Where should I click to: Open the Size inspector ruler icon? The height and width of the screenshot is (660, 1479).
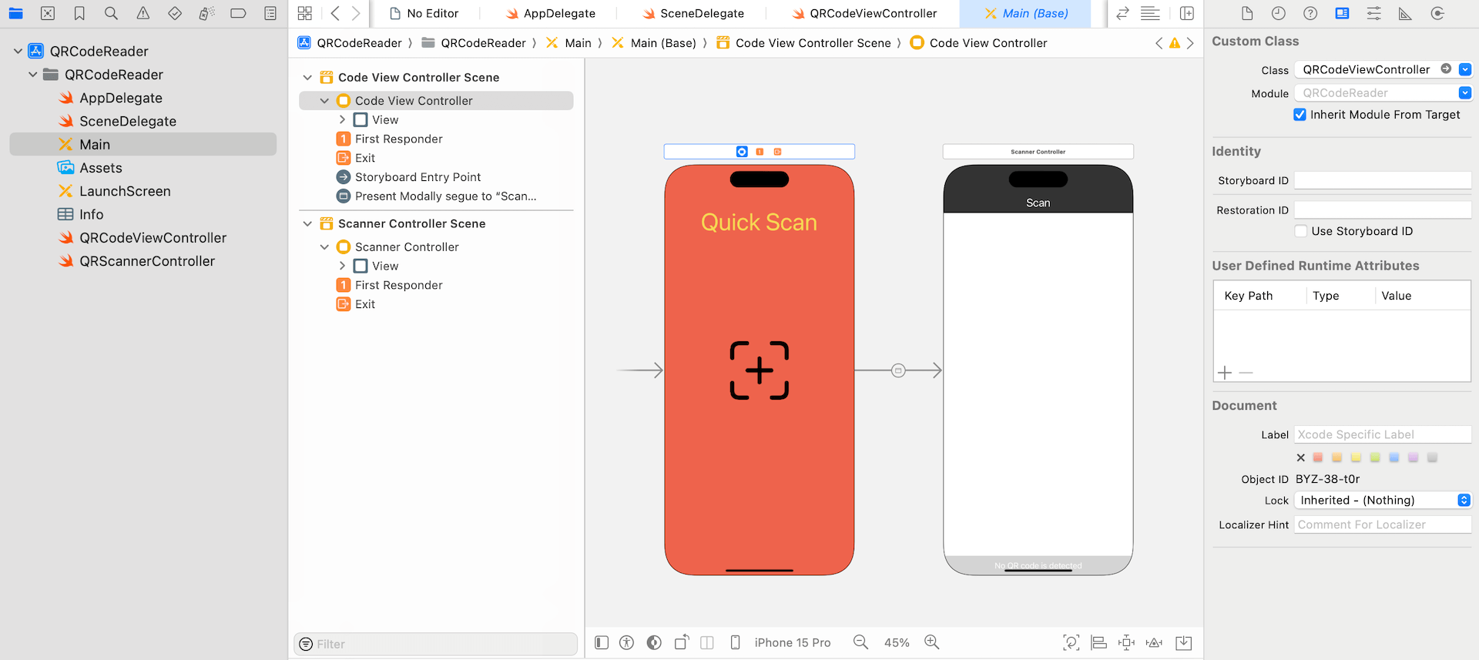1405,13
